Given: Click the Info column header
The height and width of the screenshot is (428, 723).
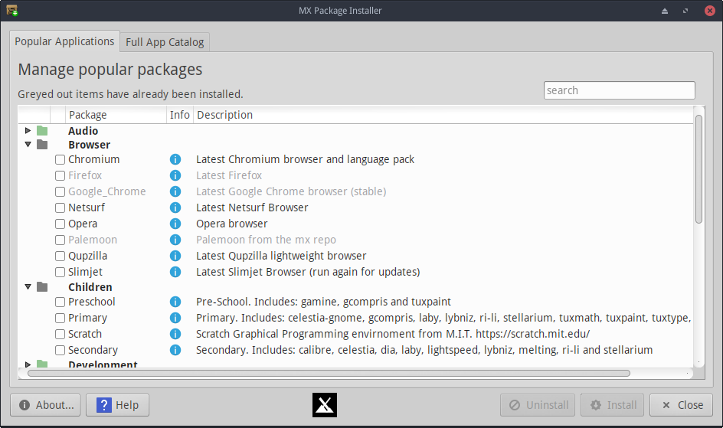Looking at the screenshot, I should (x=180, y=115).
